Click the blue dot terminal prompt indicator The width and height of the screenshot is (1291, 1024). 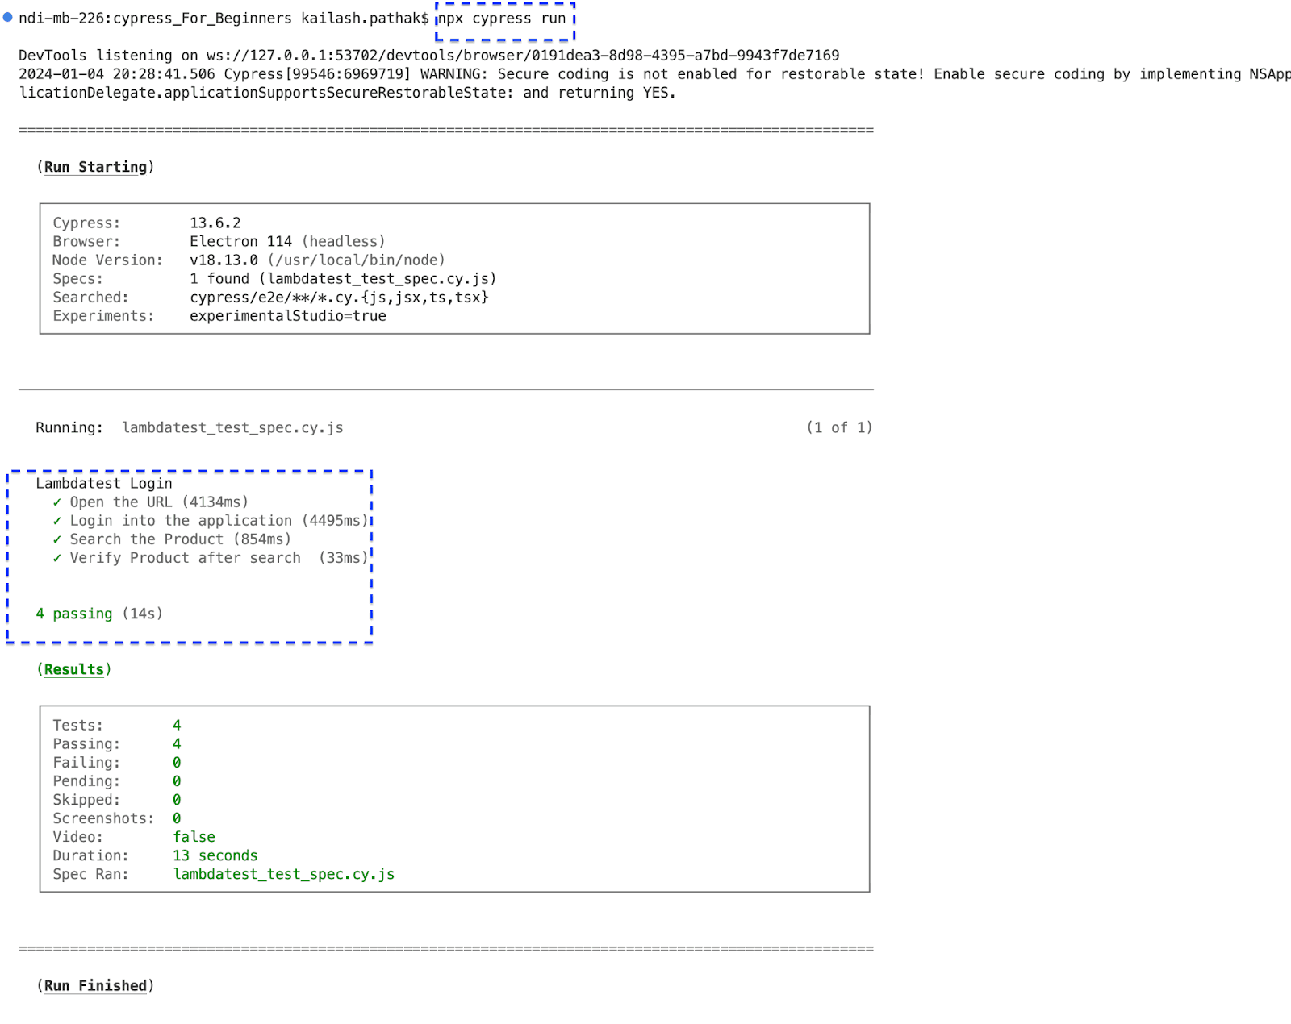[x=8, y=17]
